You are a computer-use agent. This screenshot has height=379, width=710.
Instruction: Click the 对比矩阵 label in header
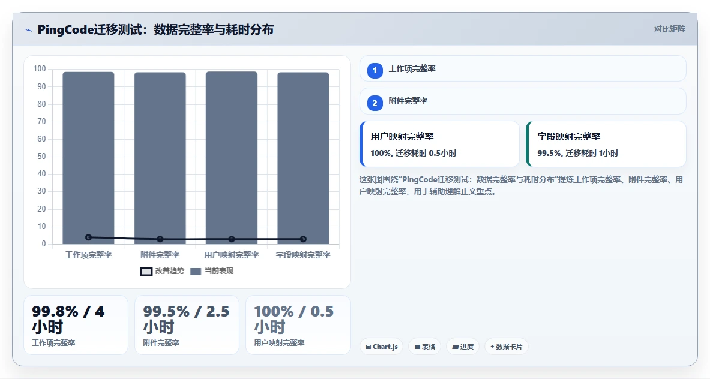pyautogui.click(x=669, y=29)
